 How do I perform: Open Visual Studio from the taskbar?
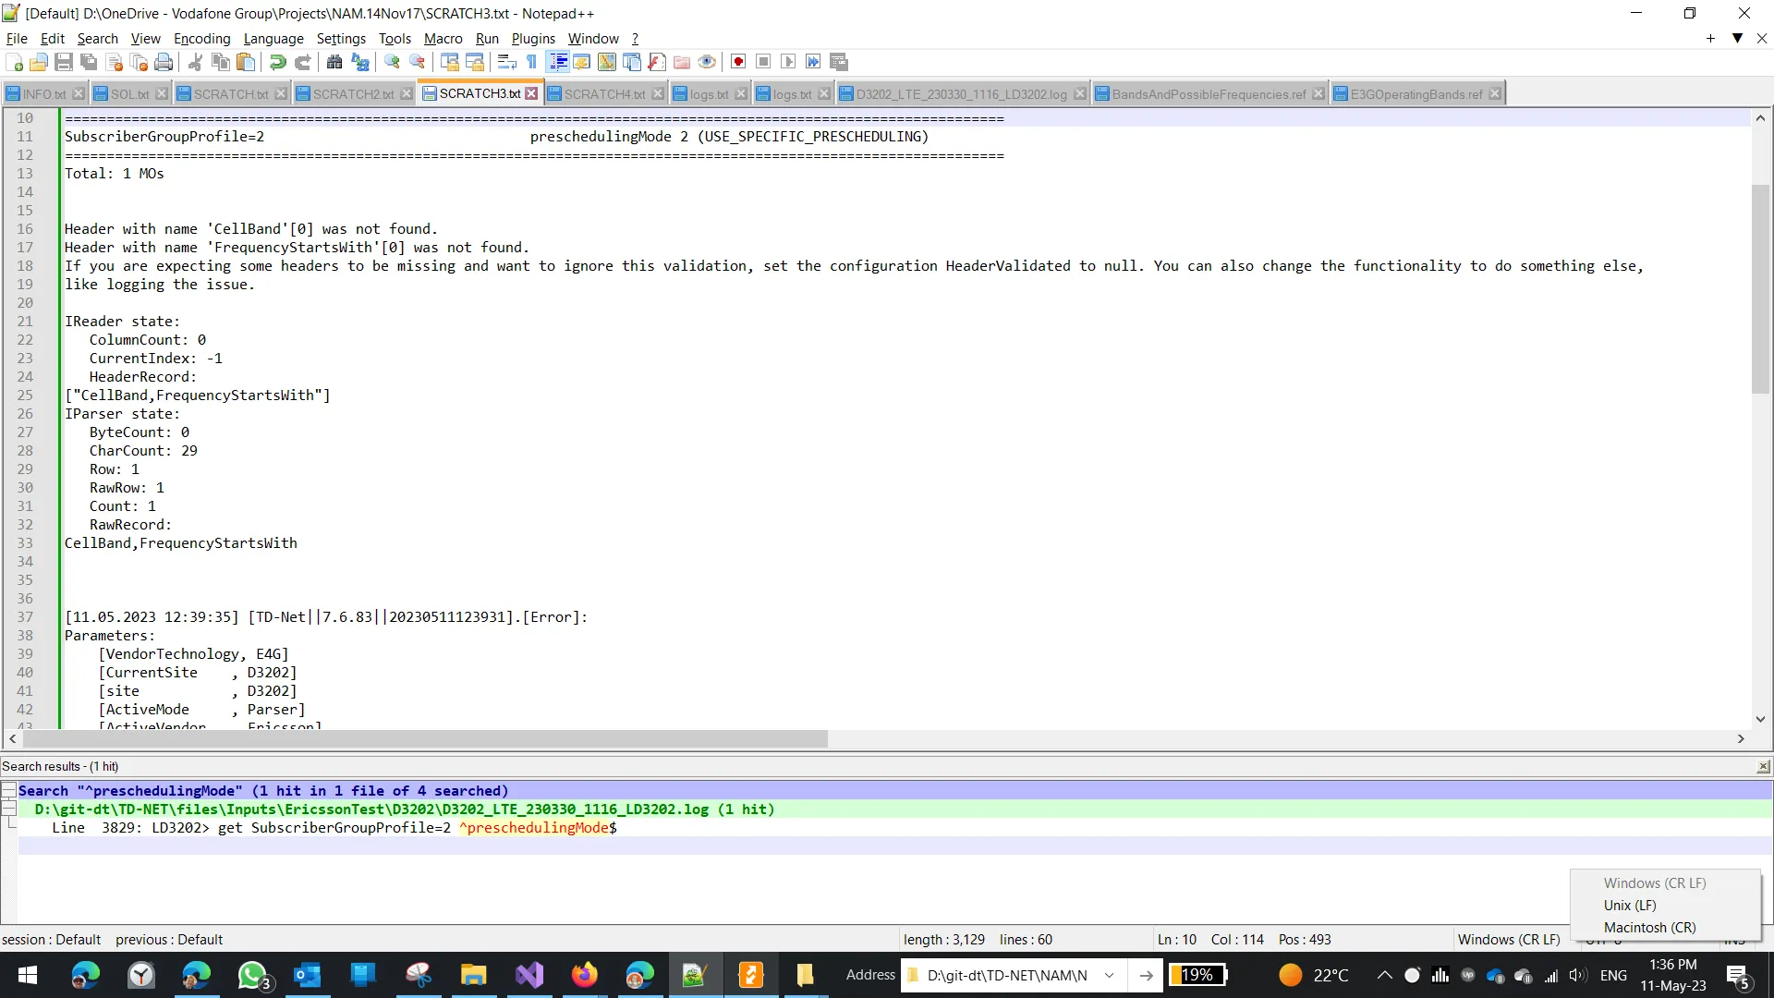point(529,976)
